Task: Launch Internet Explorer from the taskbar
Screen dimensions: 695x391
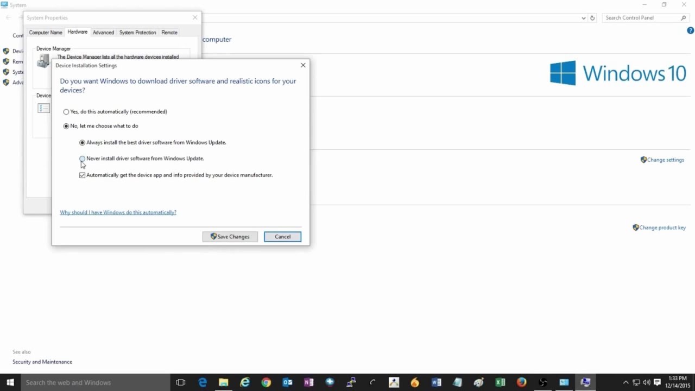Action: pyautogui.click(x=245, y=382)
